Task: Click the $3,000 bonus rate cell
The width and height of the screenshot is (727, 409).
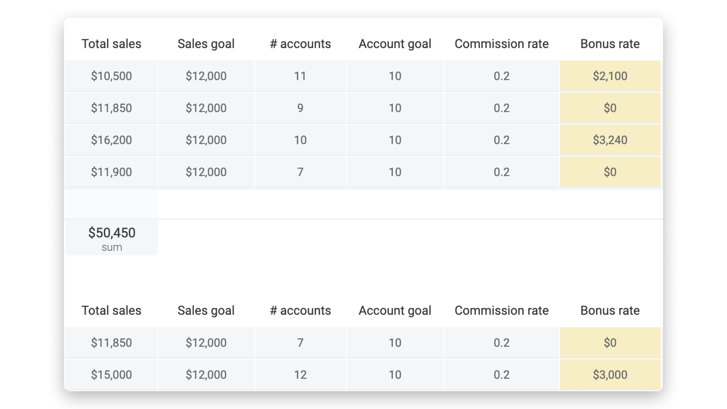Action: [x=610, y=375]
